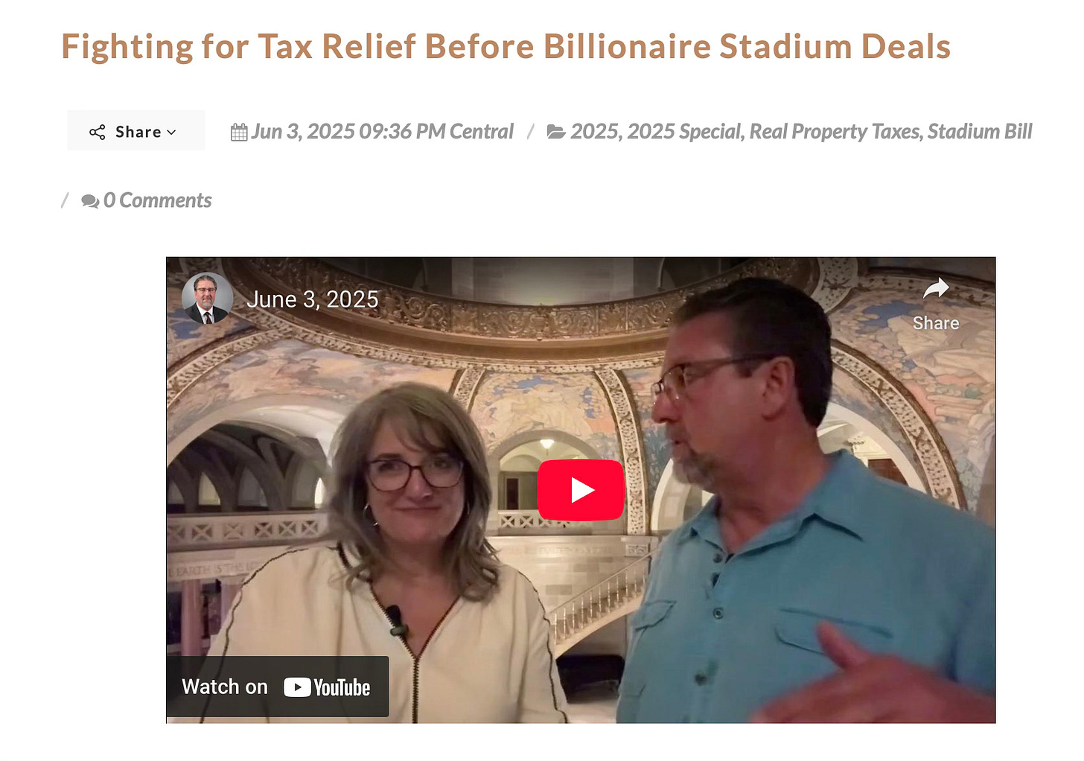This screenshot has height=761, width=1084.
Task: Click the YouTube logo in the video
Action: tap(327, 687)
